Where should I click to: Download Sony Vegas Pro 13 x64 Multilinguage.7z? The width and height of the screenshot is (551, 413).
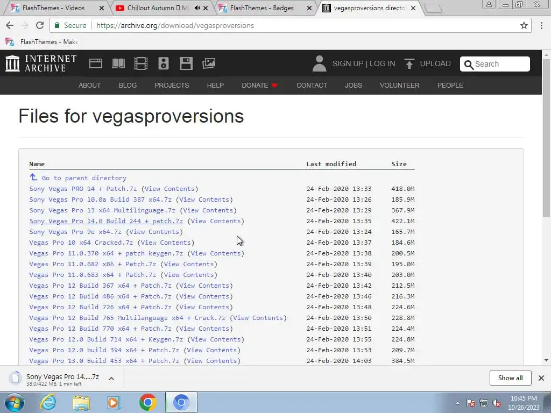[x=102, y=210]
